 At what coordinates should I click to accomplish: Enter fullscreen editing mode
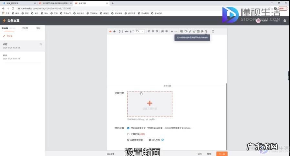(213, 31)
